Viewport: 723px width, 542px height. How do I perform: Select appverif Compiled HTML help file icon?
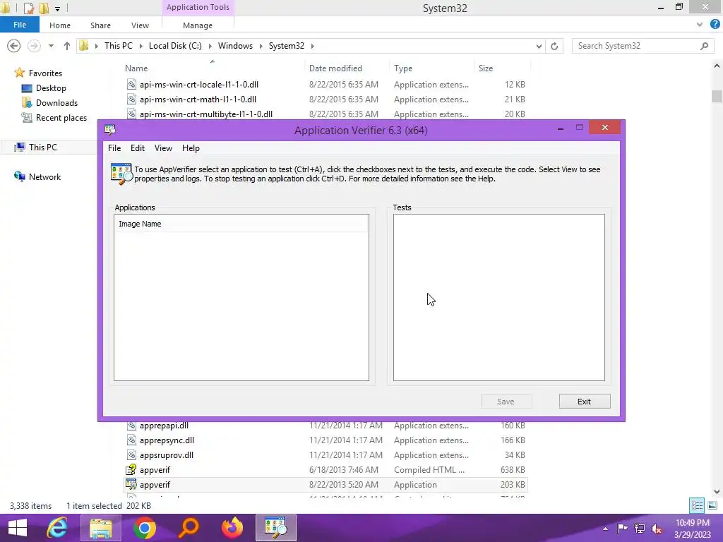(x=131, y=469)
